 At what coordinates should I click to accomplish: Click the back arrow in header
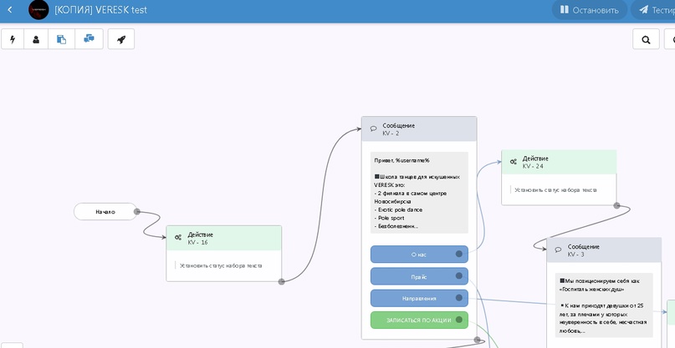click(8, 10)
